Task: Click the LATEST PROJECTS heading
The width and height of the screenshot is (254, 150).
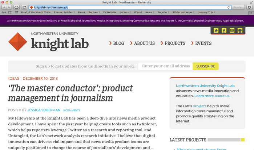Action: click(x=188, y=140)
